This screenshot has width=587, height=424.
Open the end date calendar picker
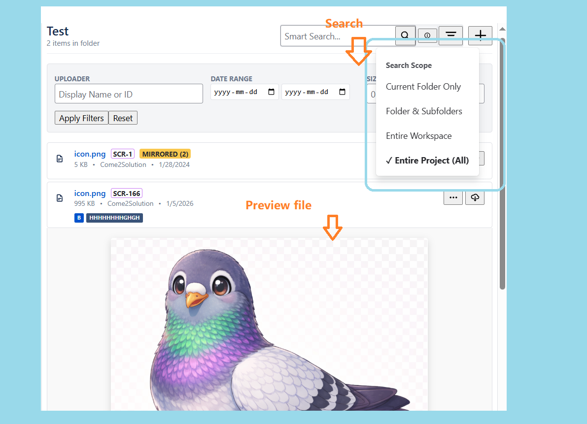point(343,91)
